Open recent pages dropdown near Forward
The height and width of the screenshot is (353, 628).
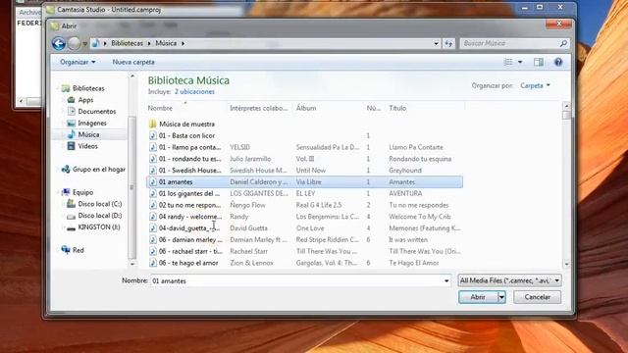tap(85, 43)
